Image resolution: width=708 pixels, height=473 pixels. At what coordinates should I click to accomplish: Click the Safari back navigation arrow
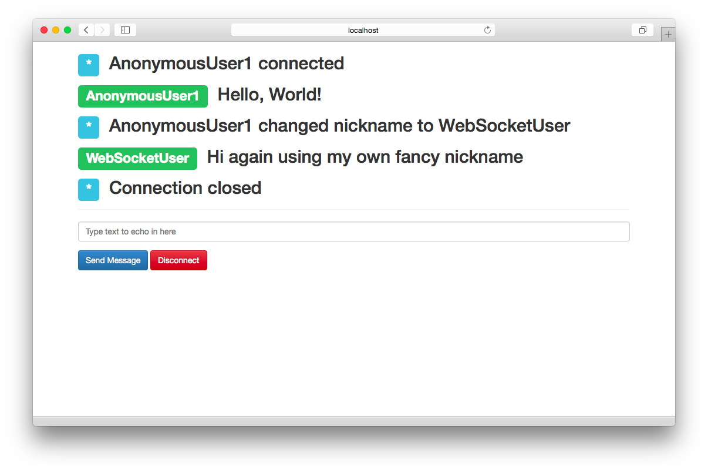86,30
